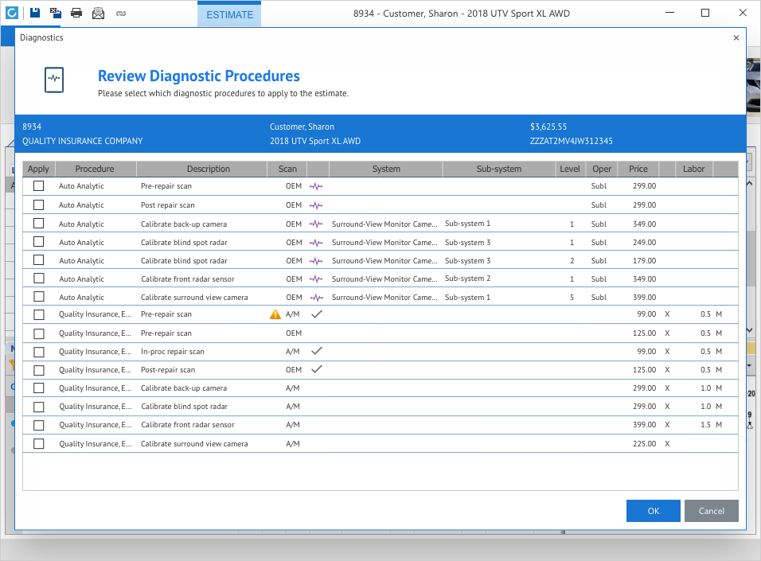Click the Apply column header
The width and height of the screenshot is (761, 561).
point(38,169)
